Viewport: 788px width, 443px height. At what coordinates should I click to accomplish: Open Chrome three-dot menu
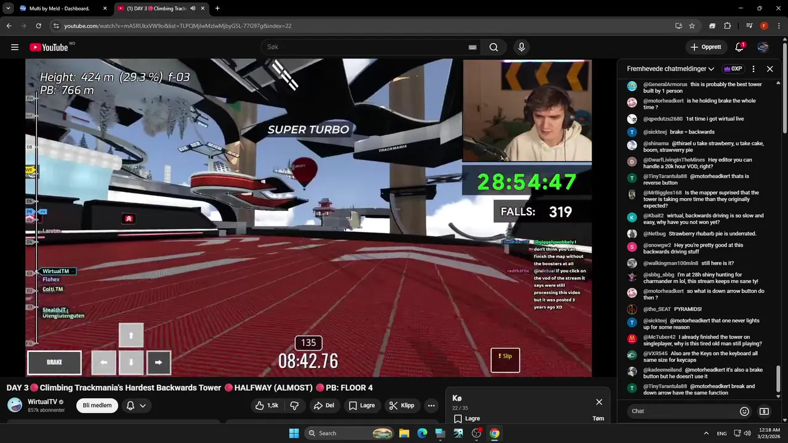(779, 26)
